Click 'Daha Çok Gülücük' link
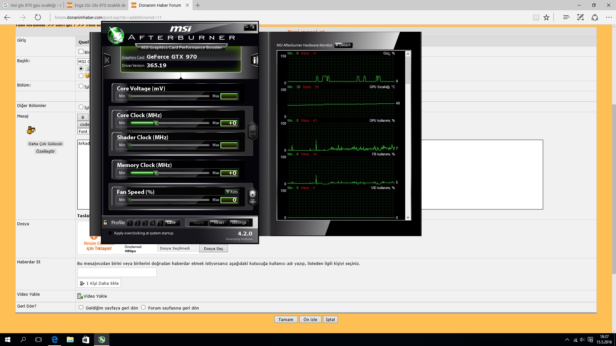Screen dimensions: 616x346 pos(45,144)
